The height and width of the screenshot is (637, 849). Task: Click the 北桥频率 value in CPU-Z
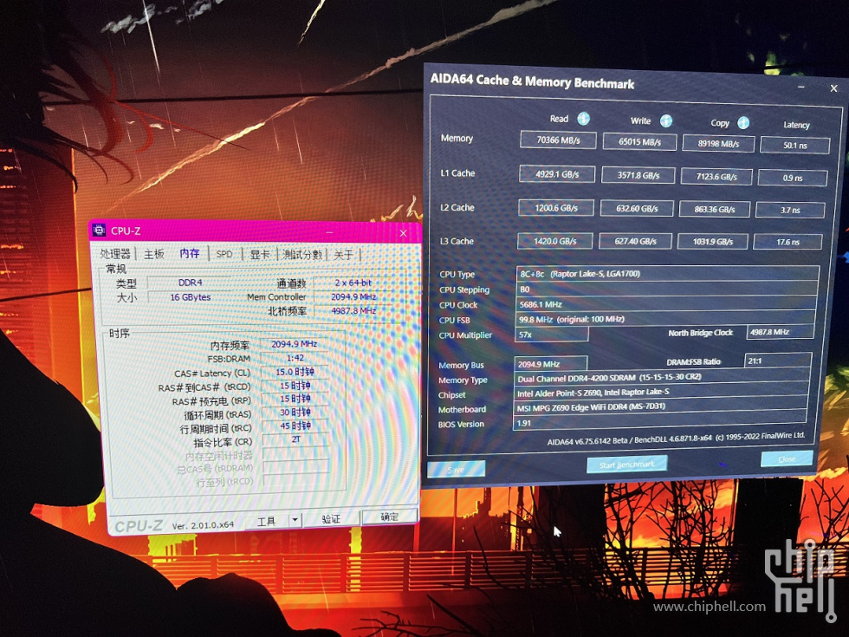[353, 311]
